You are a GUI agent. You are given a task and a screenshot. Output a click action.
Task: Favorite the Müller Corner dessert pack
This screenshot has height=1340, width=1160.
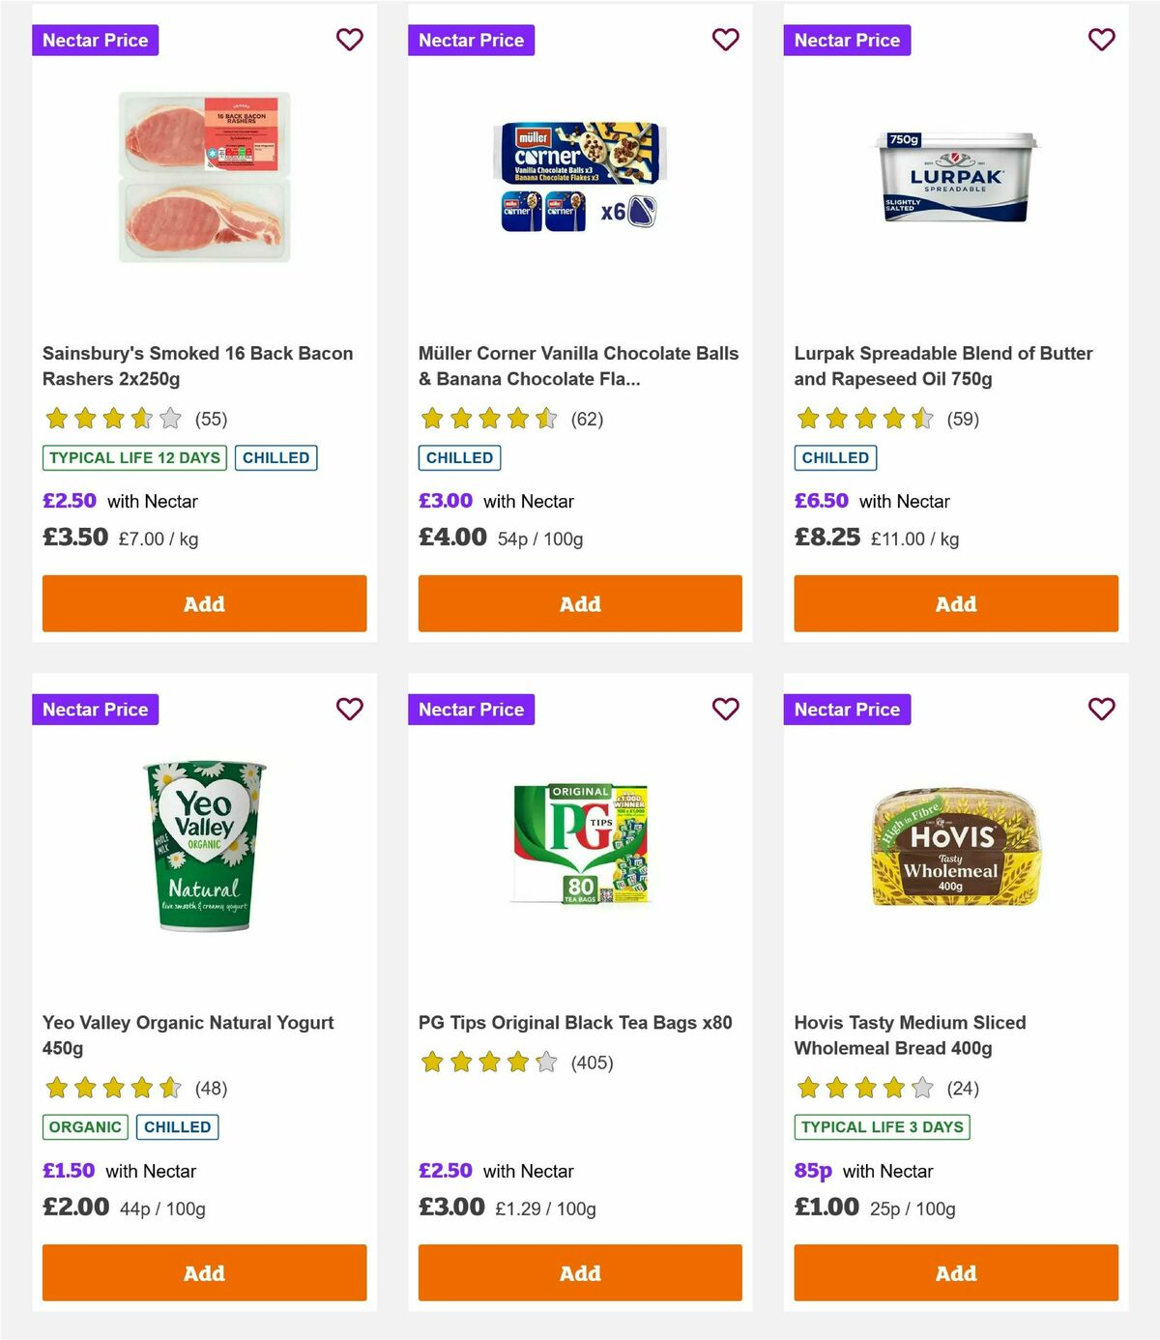click(x=725, y=40)
